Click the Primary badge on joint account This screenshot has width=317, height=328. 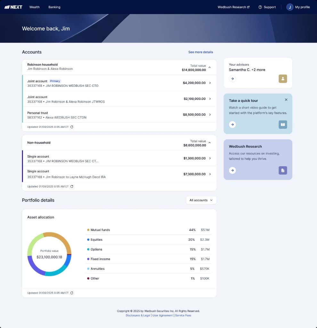[x=55, y=81]
